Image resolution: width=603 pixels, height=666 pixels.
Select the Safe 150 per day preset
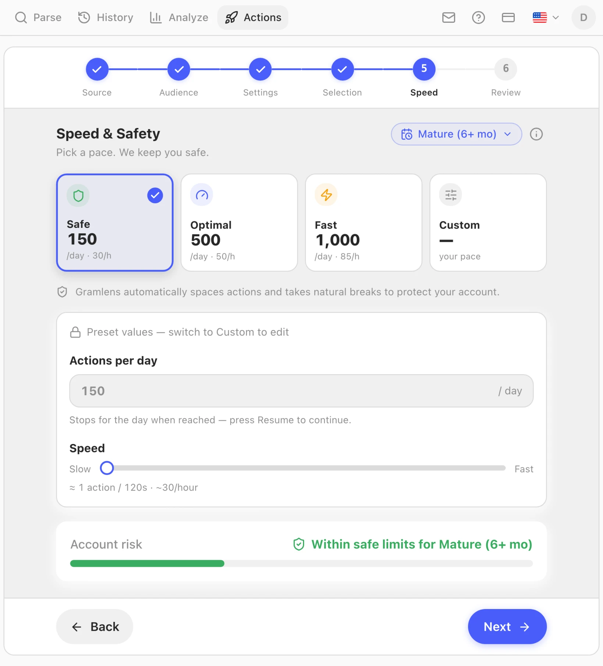[115, 223]
